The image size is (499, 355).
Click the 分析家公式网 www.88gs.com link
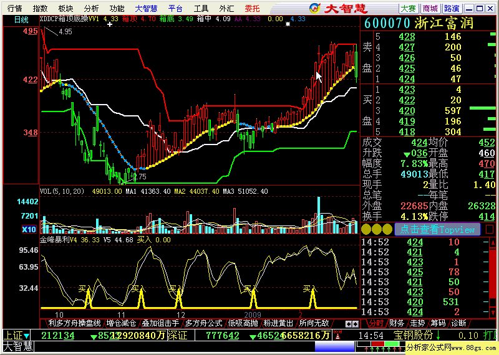tap(452, 348)
